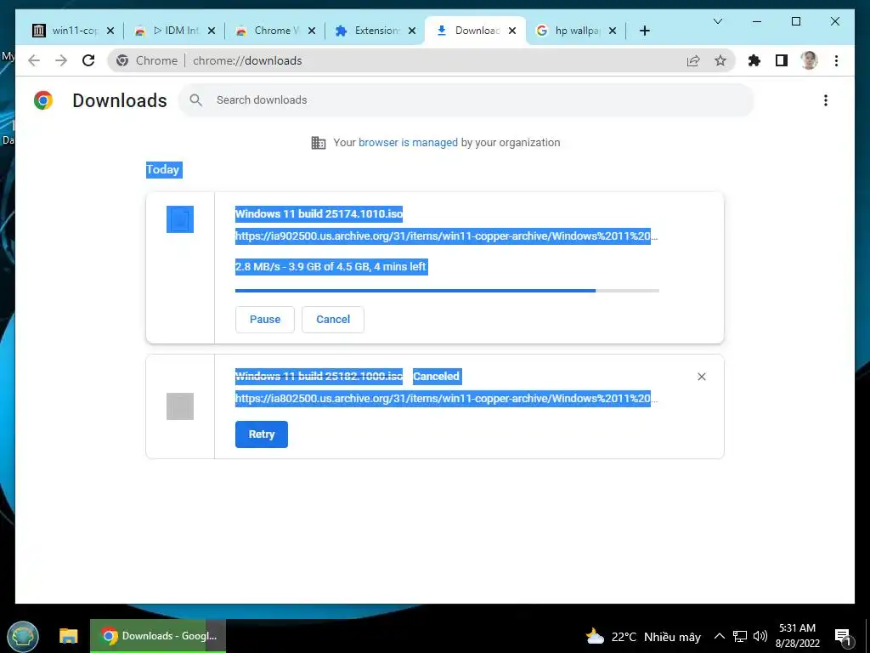Click the 'Today' date heading
This screenshot has width=870, height=653.
[x=164, y=169]
